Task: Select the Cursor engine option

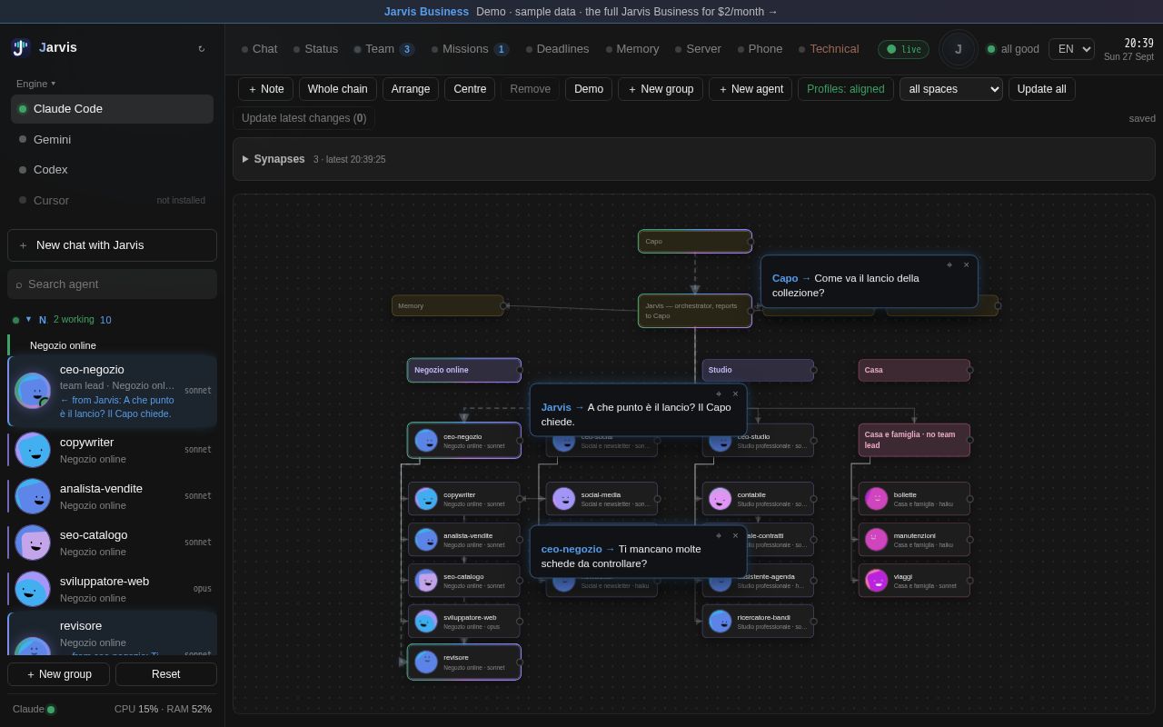Action: click(112, 200)
